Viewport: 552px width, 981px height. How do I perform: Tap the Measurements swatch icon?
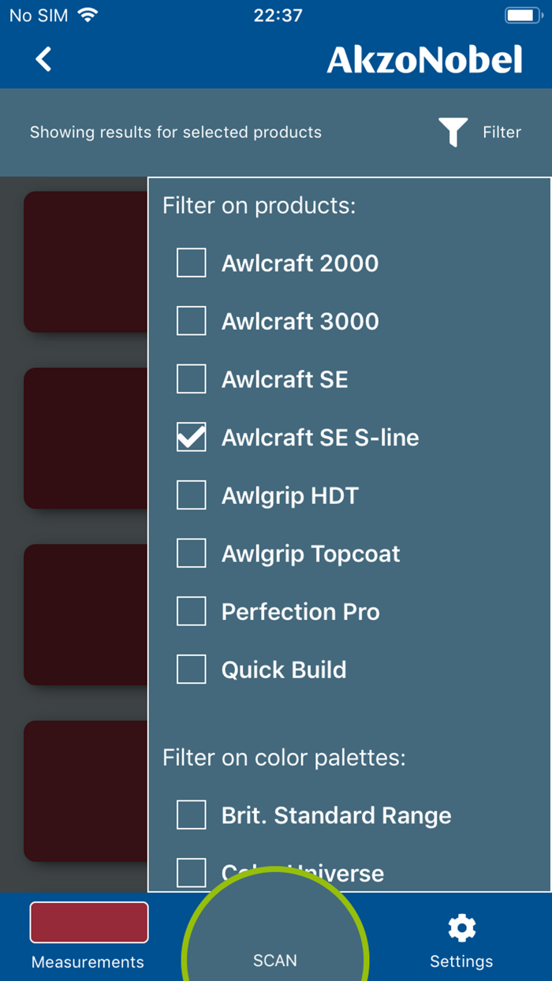click(x=88, y=922)
